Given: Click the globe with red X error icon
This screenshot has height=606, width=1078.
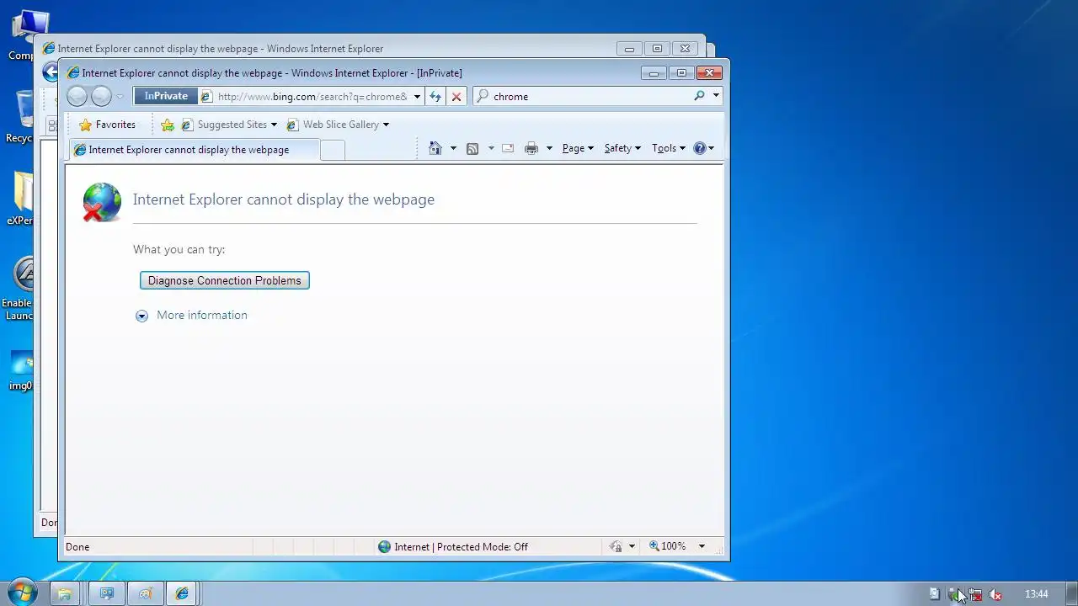Looking at the screenshot, I should click(102, 202).
